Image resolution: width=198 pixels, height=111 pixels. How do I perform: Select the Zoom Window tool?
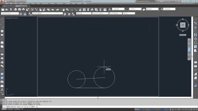(x=71, y=10)
